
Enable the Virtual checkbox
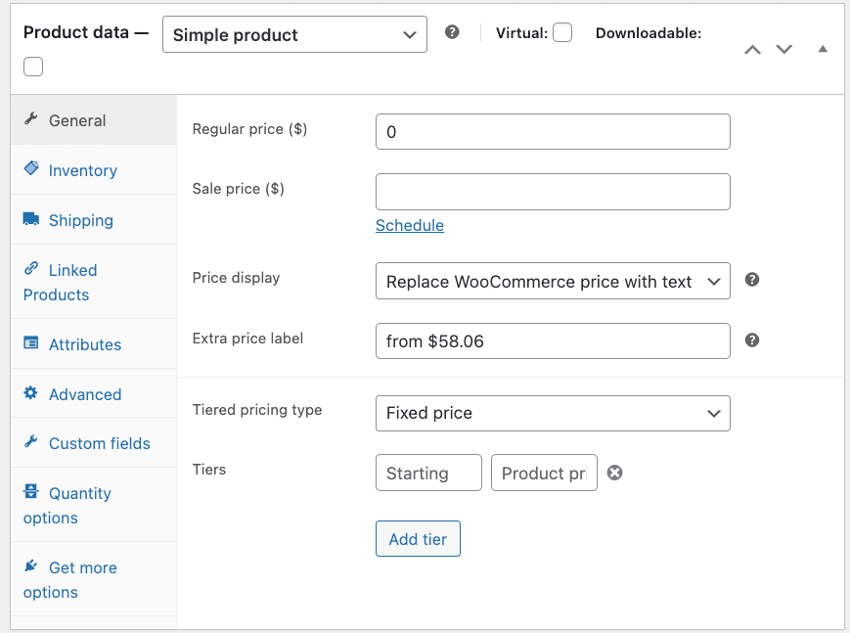click(x=562, y=33)
